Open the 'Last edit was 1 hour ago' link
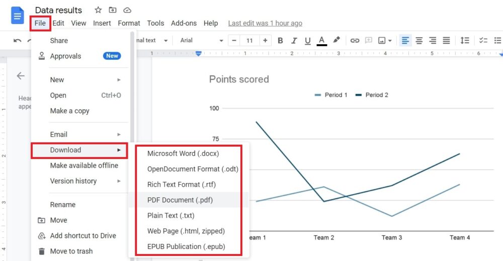Image resolution: width=503 pixels, height=261 pixels. (265, 23)
